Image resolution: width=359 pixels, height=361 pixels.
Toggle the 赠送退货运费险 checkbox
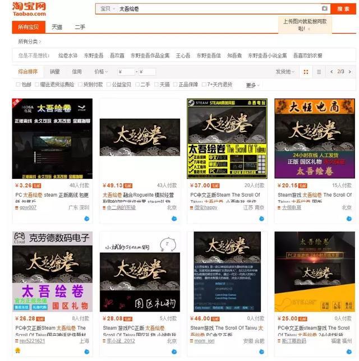point(37,85)
